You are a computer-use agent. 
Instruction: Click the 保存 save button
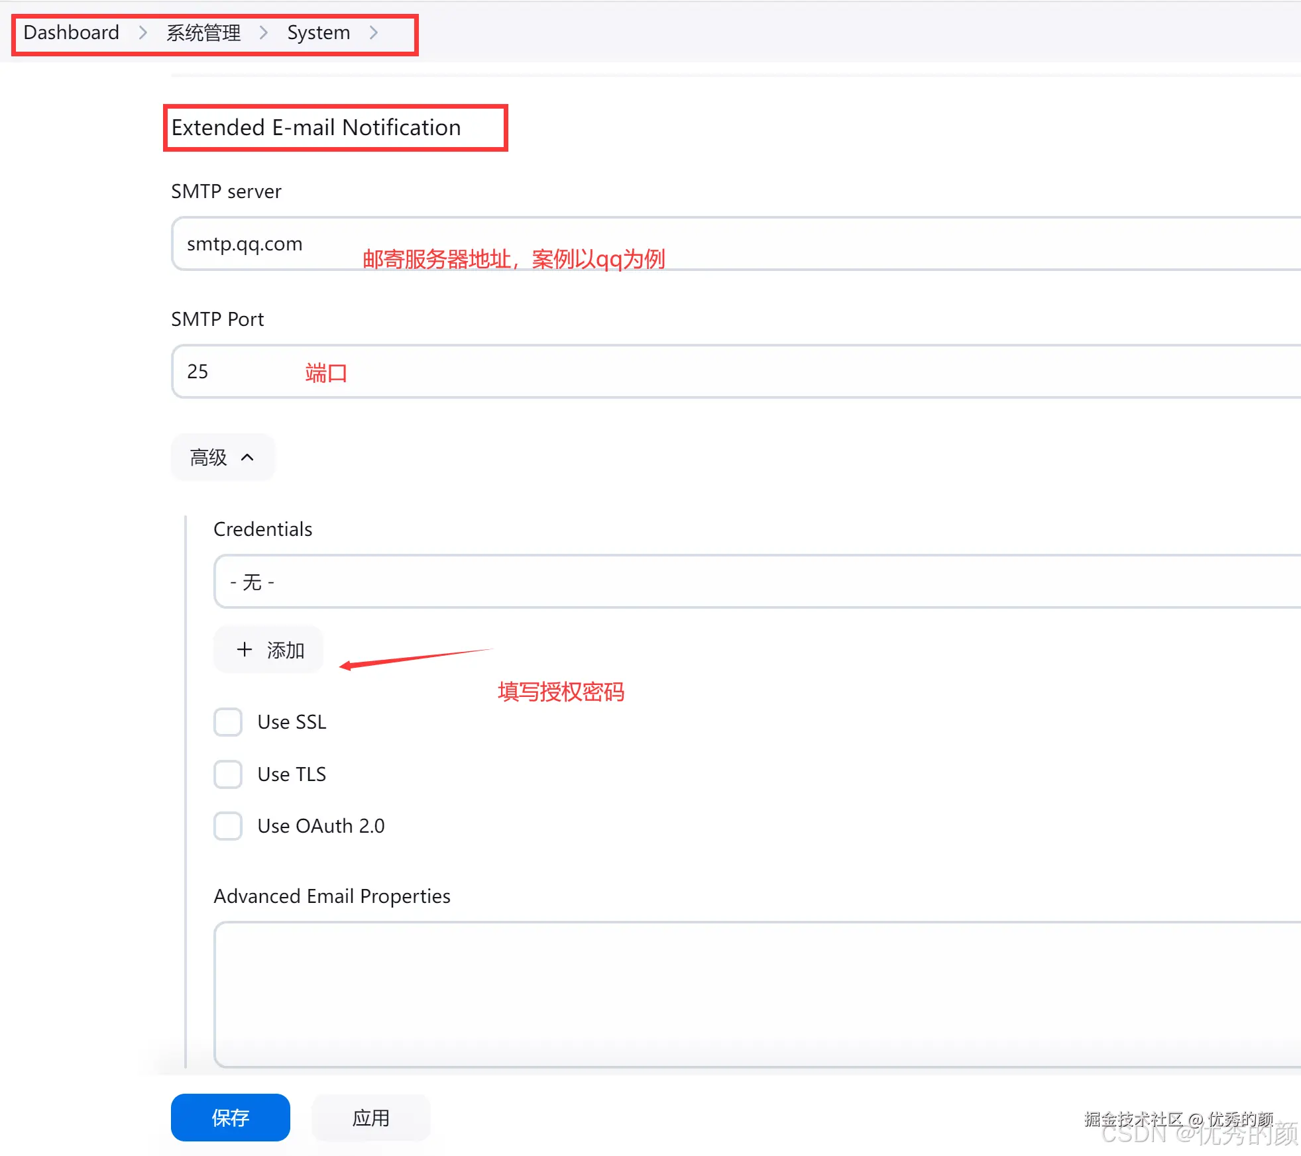[230, 1118]
